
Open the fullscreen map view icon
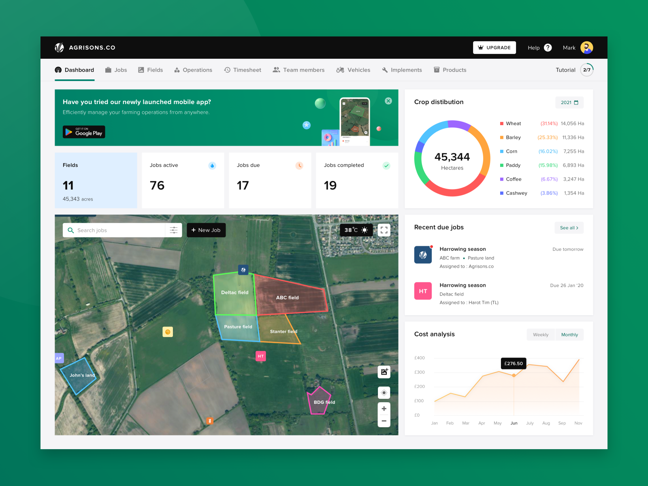click(x=384, y=230)
